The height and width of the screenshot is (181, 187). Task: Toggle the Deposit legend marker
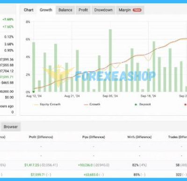point(143,104)
